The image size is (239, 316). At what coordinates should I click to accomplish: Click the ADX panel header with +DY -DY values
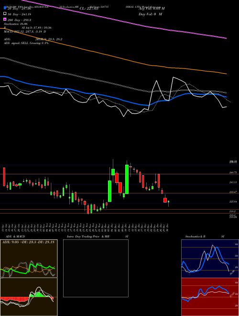[x=28, y=242]
